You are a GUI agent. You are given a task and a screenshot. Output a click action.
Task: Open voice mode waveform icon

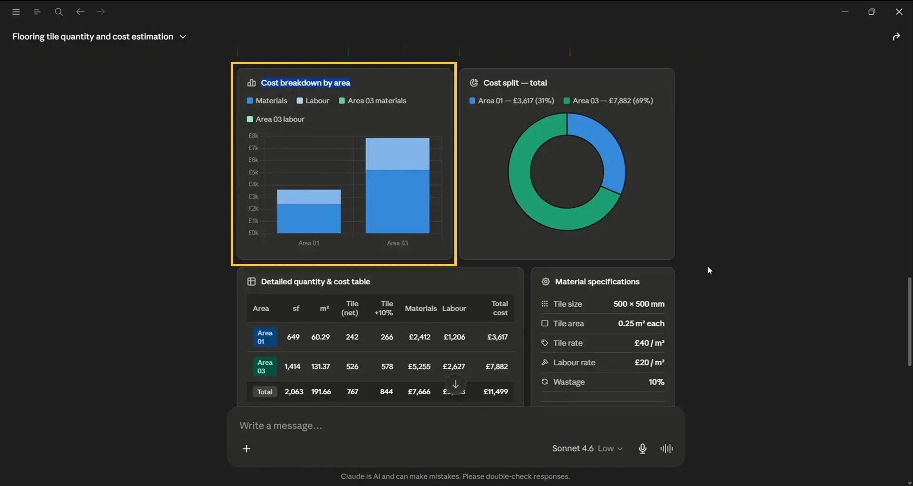tap(667, 448)
